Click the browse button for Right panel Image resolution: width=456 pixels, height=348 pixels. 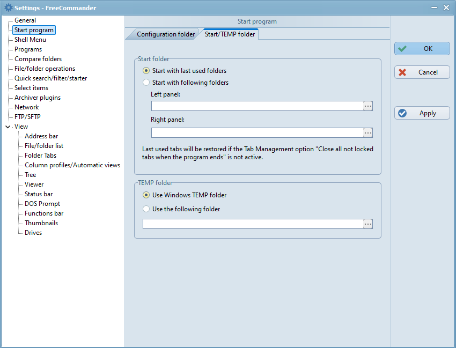[x=368, y=133]
